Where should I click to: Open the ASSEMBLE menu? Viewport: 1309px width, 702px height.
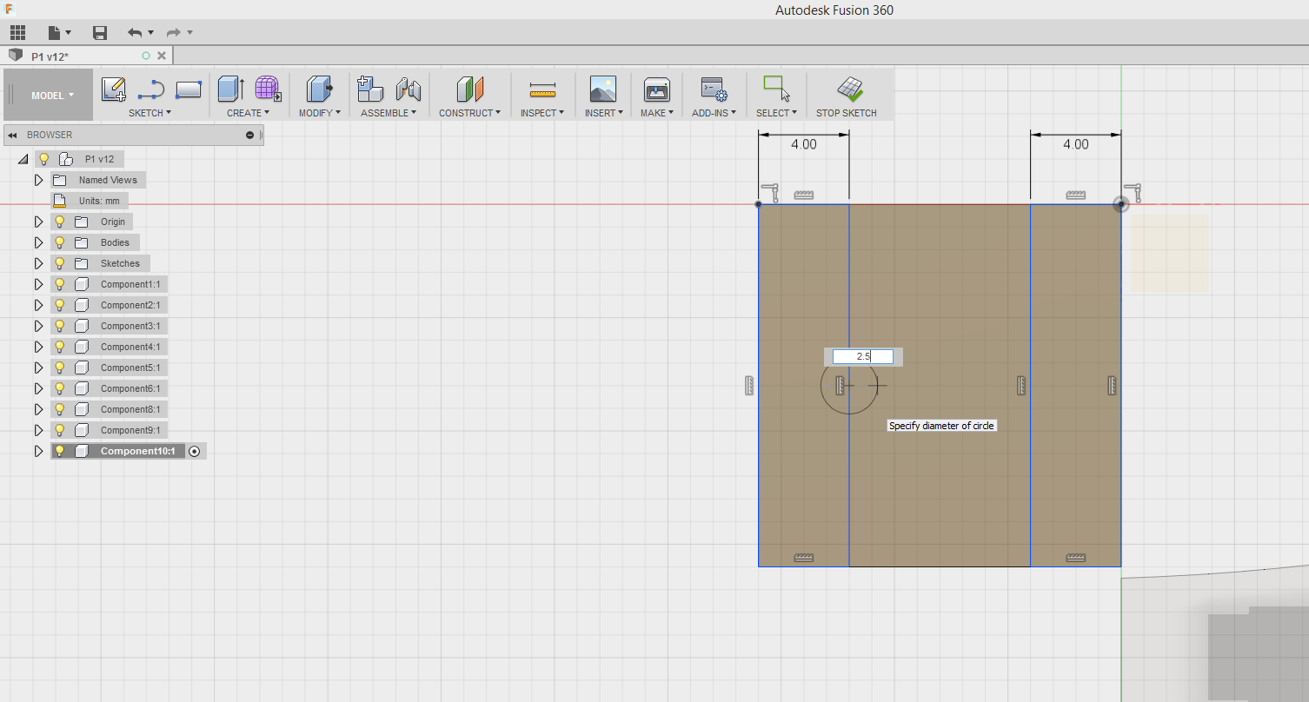point(389,113)
